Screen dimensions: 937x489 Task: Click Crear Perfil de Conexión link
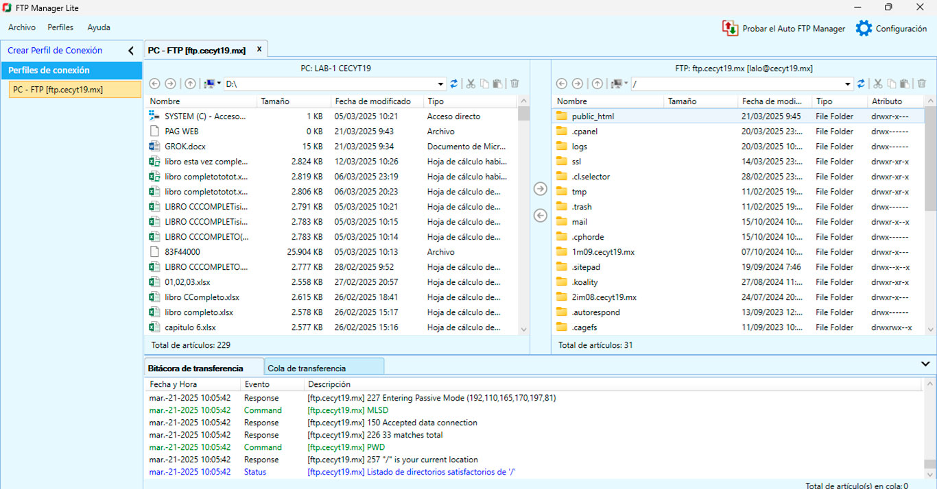pyautogui.click(x=55, y=50)
